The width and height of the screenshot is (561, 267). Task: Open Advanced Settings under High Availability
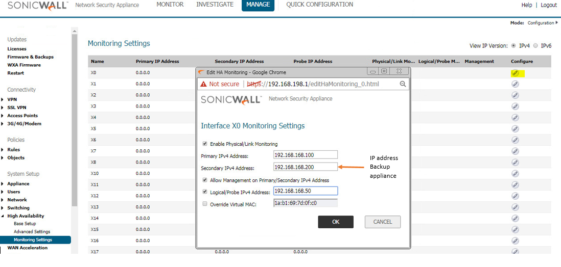[x=32, y=232]
